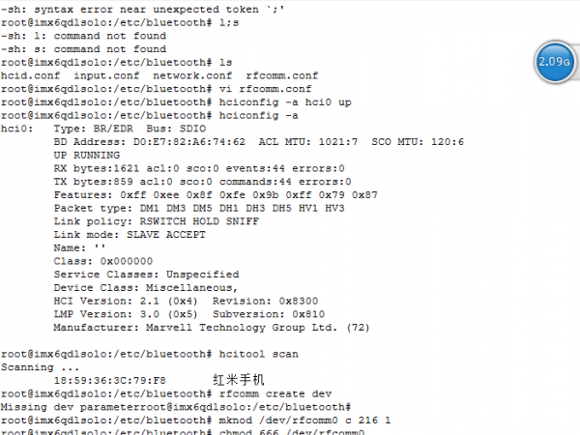The width and height of the screenshot is (580, 435).
Task: Click the blue 2.09G floating badge
Action: [553, 63]
